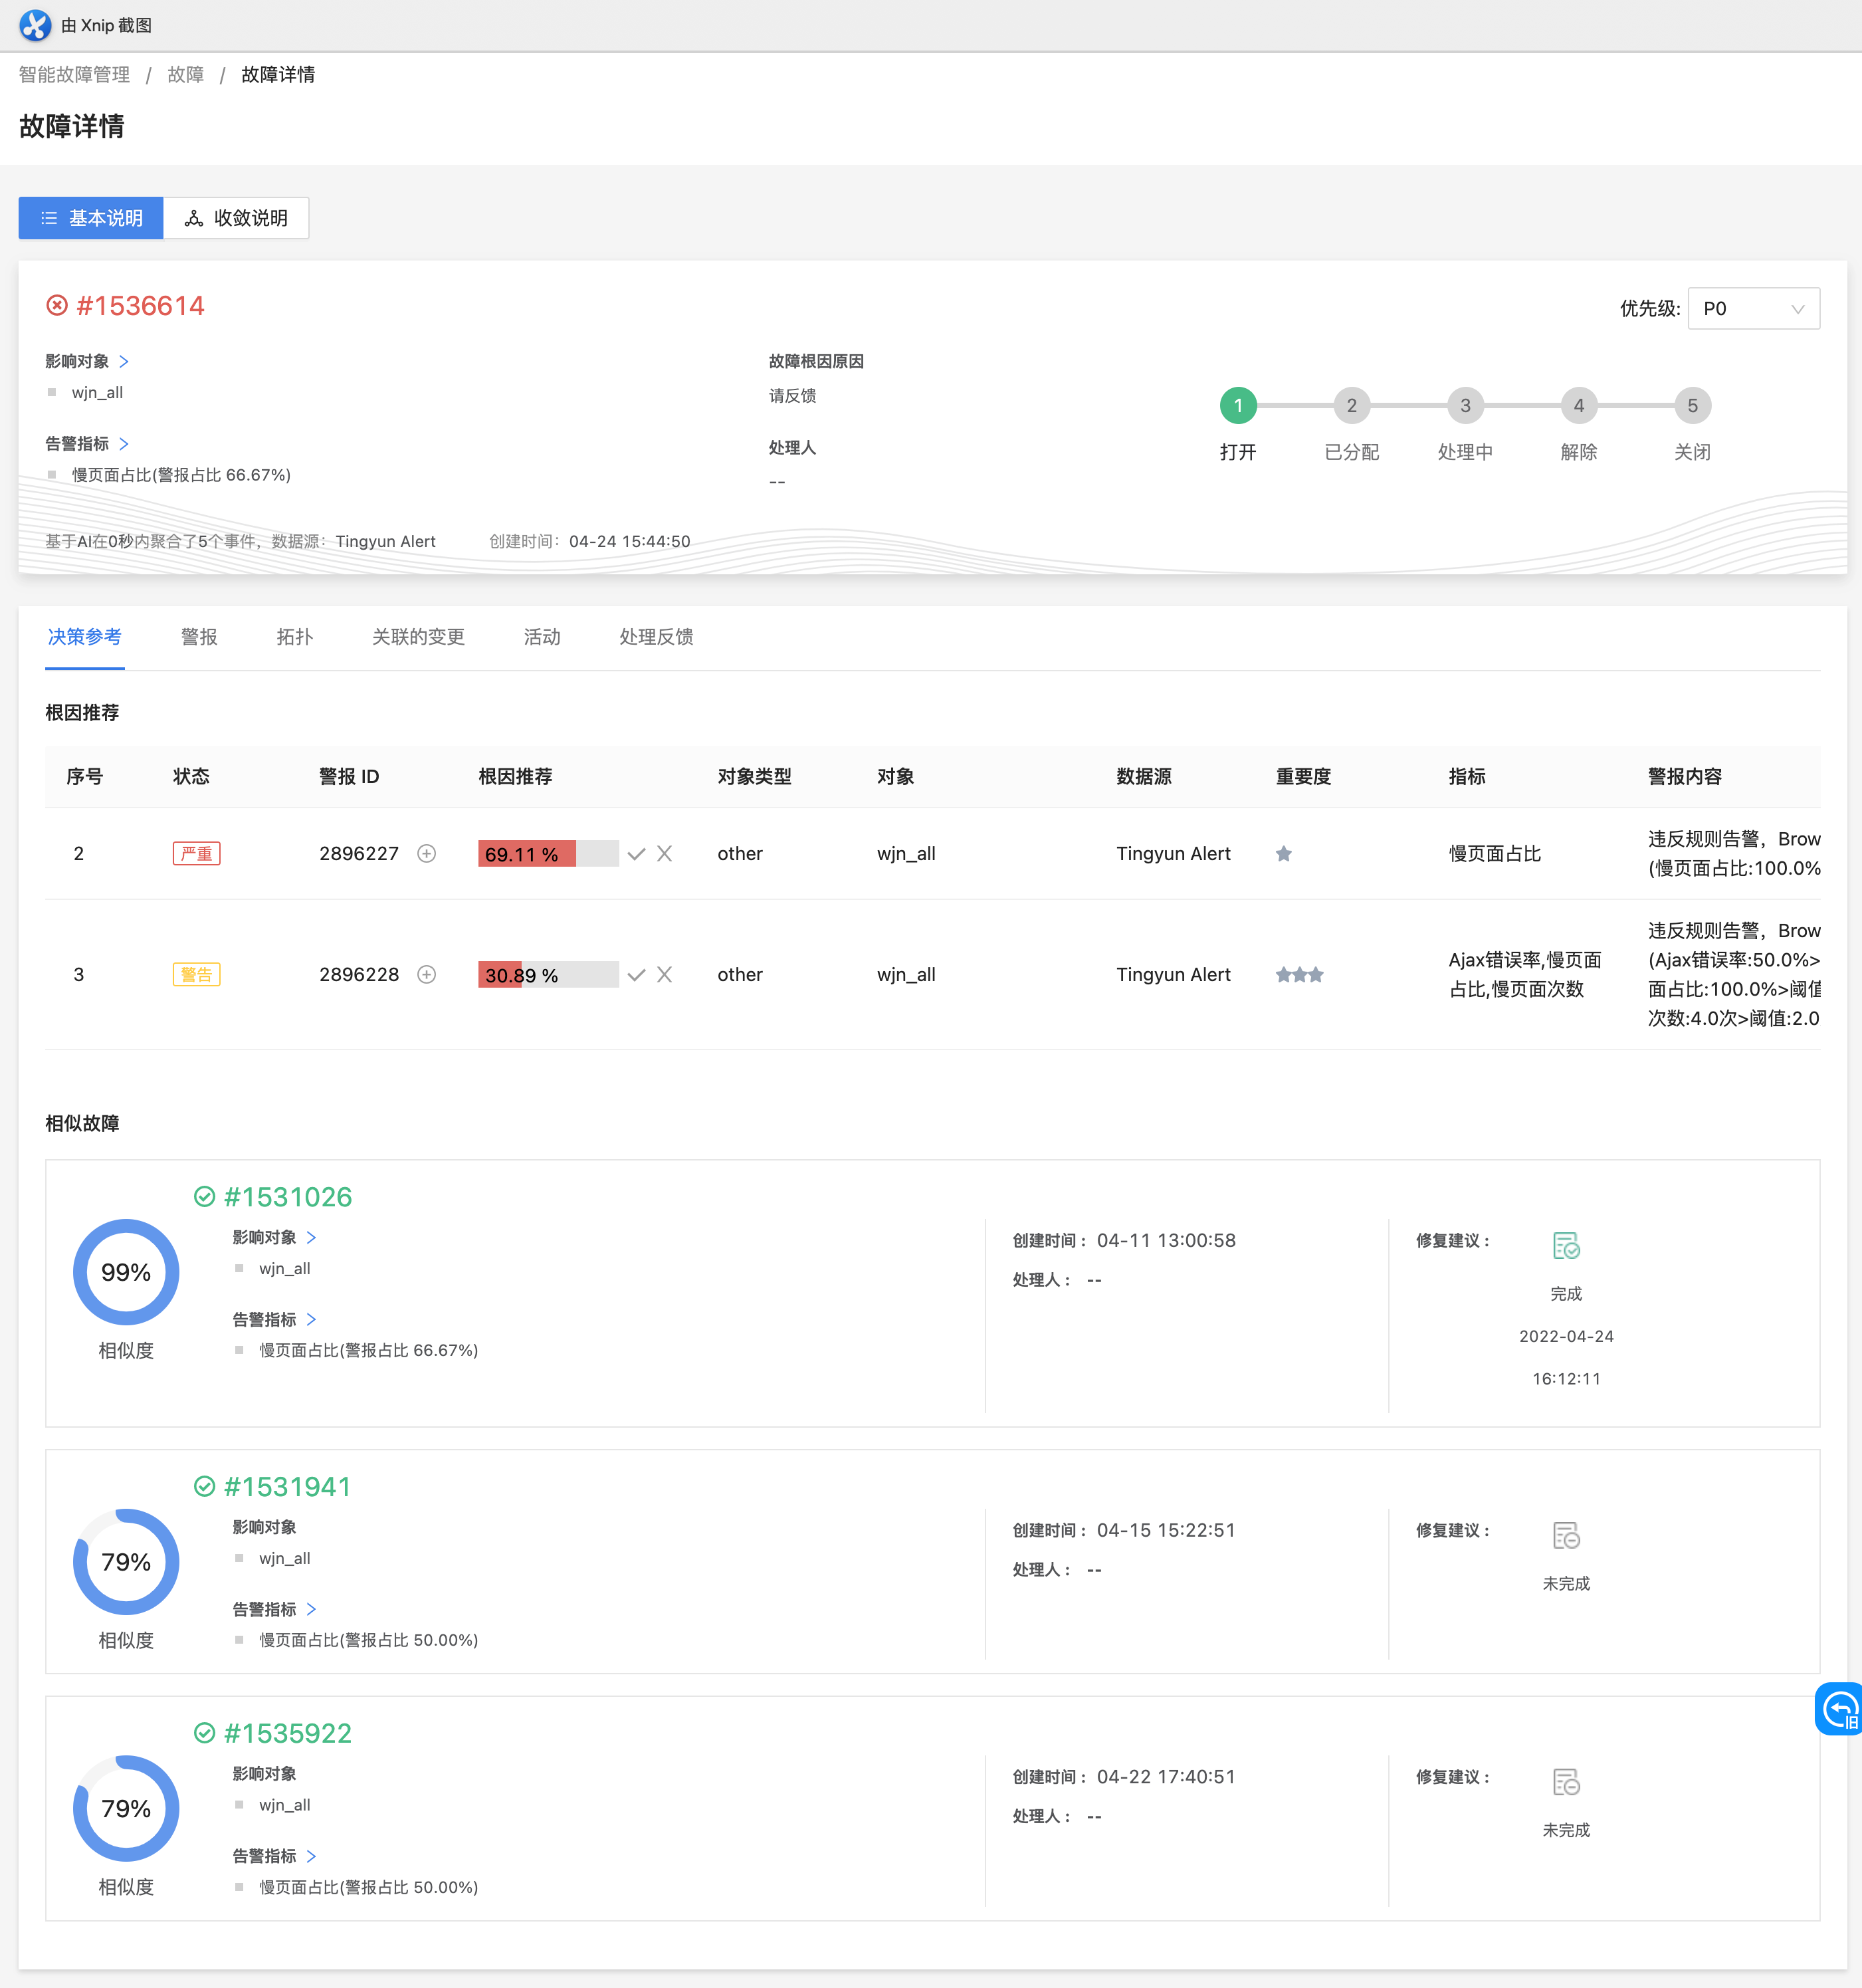Click the 警报内容 column header
Viewport: 1862px width, 1988px height.
point(1684,776)
